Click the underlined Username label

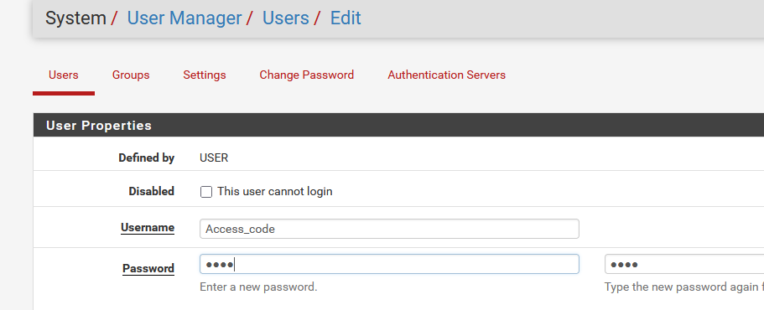pos(147,228)
